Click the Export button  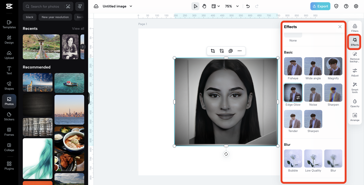pyautogui.click(x=320, y=6)
